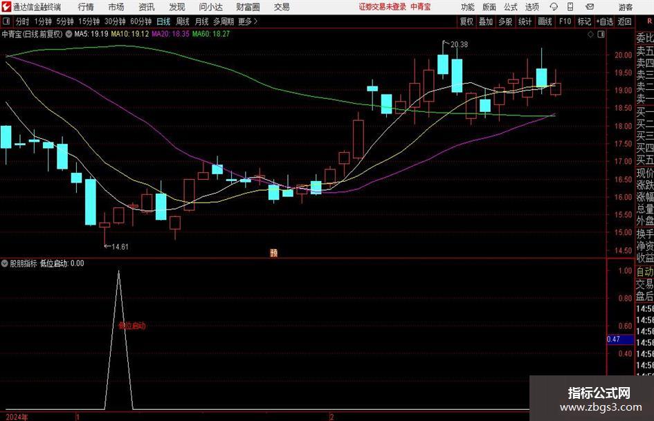Open the 资讯 menu
654x421 pixels.
pyautogui.click(x=147, y=7)
